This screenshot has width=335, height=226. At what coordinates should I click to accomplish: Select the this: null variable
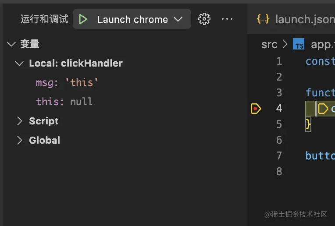[64, 102]
